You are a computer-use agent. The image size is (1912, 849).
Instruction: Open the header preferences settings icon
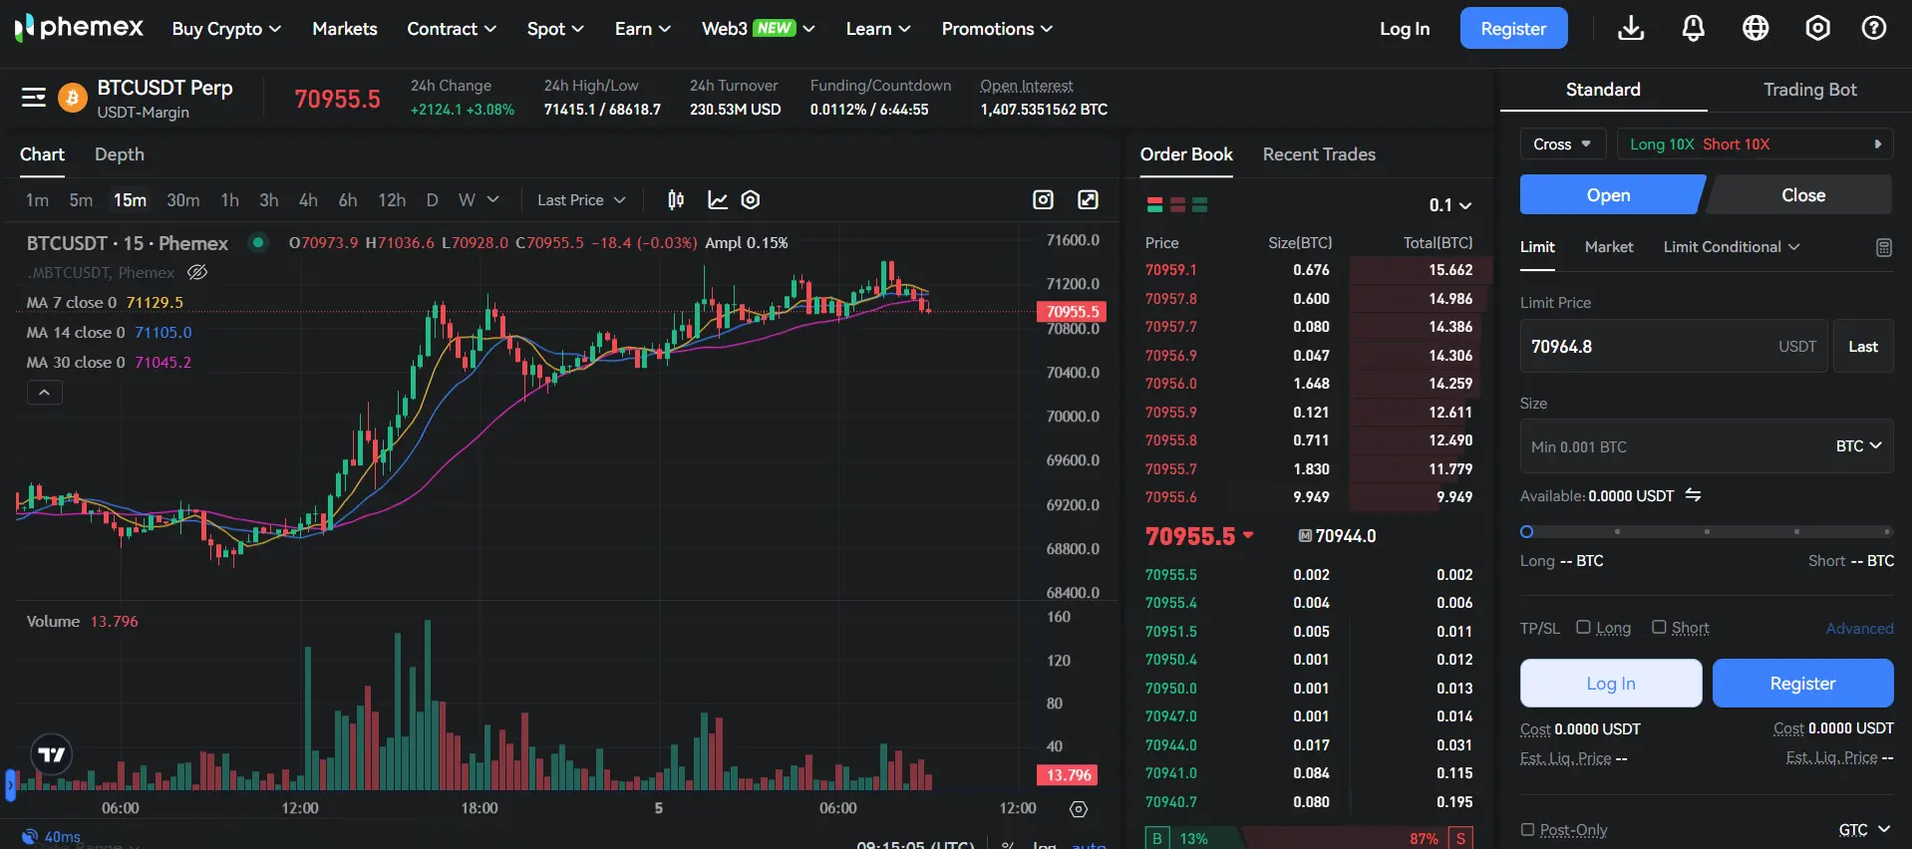tap(1817, 28)
